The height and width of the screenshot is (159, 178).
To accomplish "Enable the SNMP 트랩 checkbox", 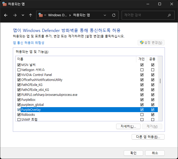I will [19, 119].
